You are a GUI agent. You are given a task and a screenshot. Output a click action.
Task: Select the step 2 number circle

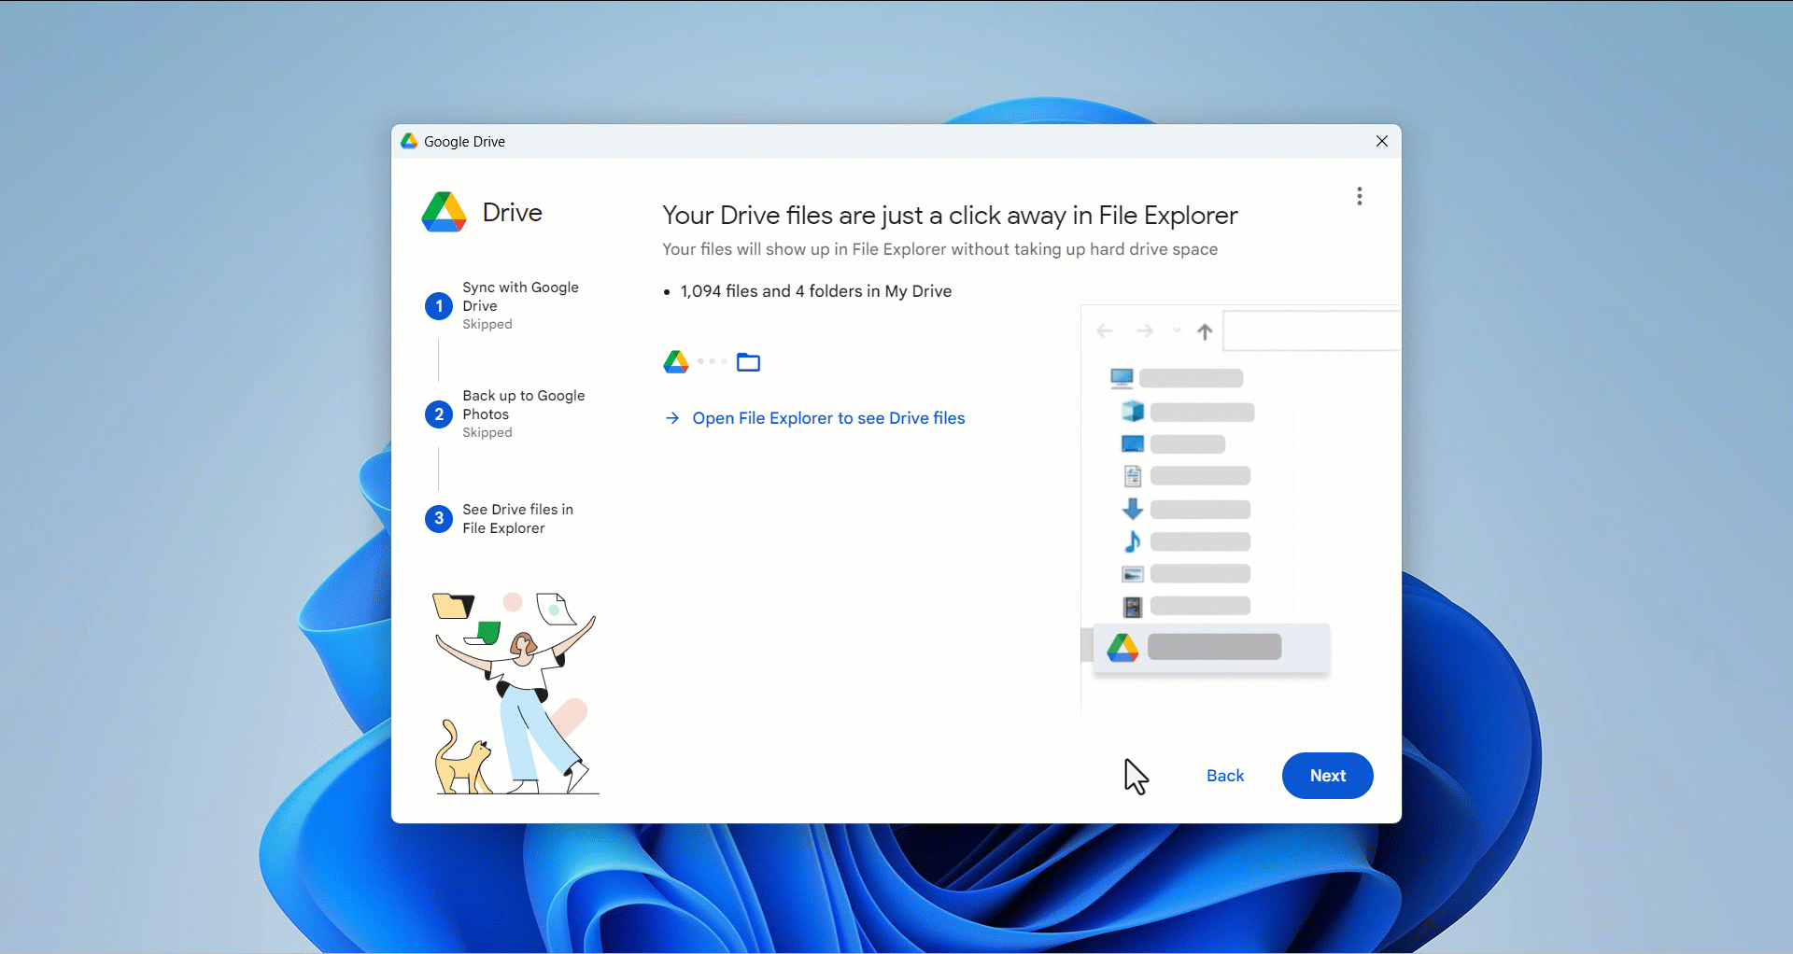[x=439, y=414]
